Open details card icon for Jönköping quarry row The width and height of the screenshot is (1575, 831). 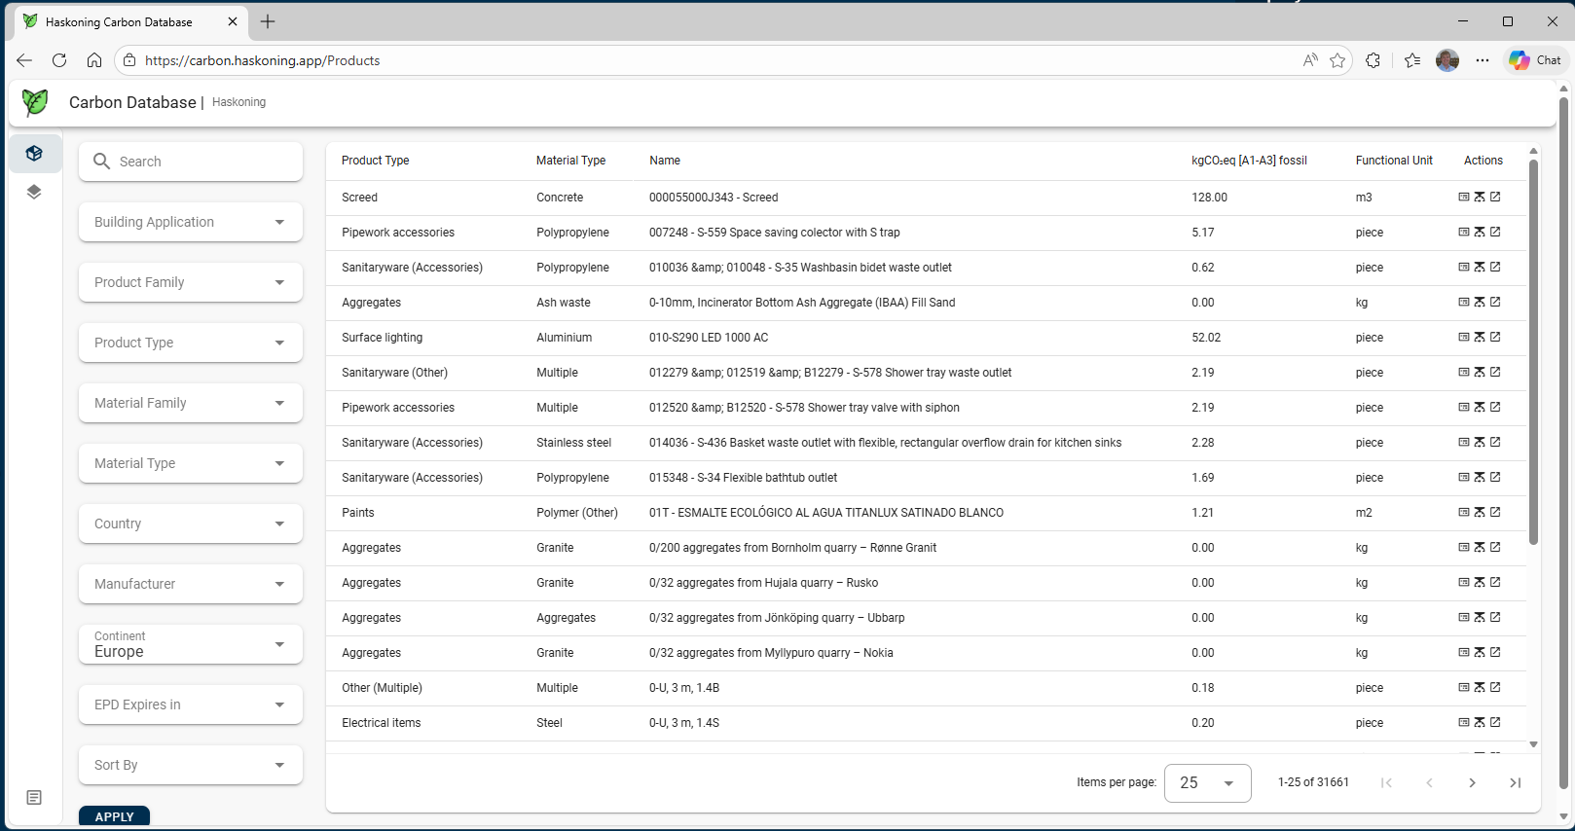(1463, 617)
